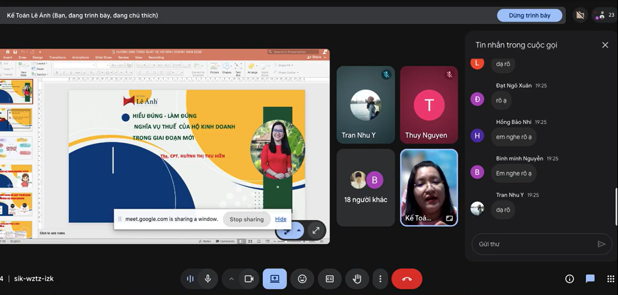Open the Transitions tab in PowerPoint ribbon
Screen dimensions: 618x295
pyautogui.click(x=58, y=58)
